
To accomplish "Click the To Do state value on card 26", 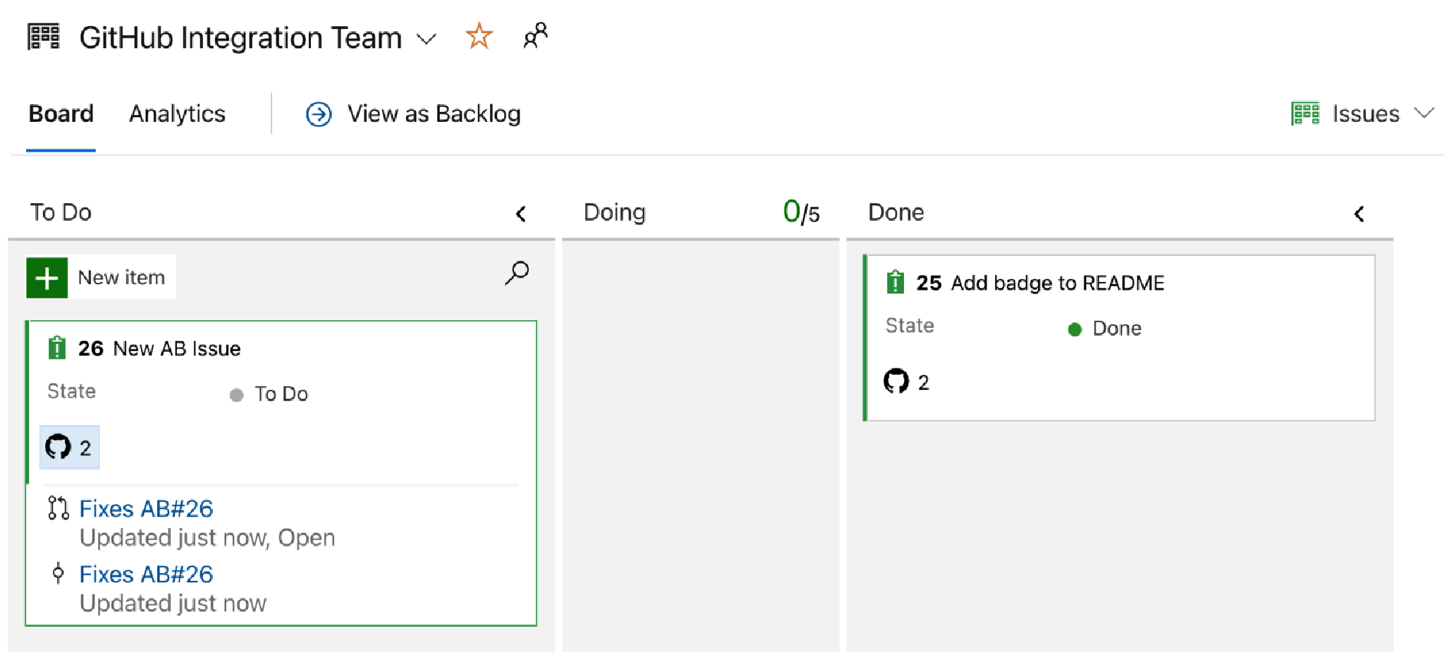I will click(281, 394).
